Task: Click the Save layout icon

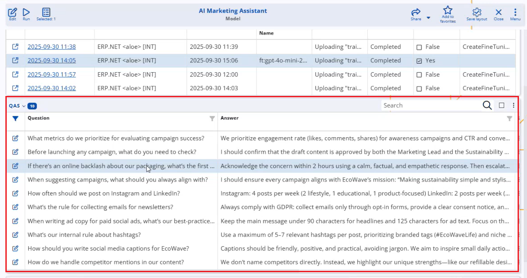Action: (477, 12)
